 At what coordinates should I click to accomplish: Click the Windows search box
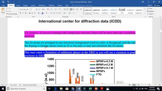[26, 89]
